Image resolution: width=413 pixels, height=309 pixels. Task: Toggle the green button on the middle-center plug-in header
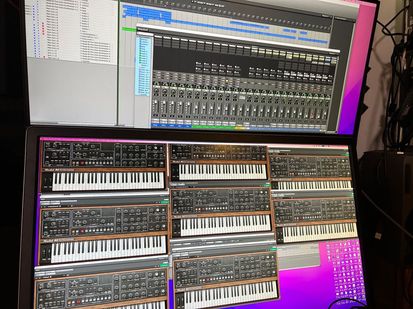click(x=267, y=185)
